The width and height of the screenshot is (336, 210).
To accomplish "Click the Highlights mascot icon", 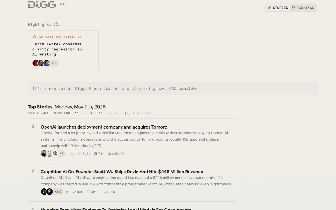I will click(x=57, y=24).
